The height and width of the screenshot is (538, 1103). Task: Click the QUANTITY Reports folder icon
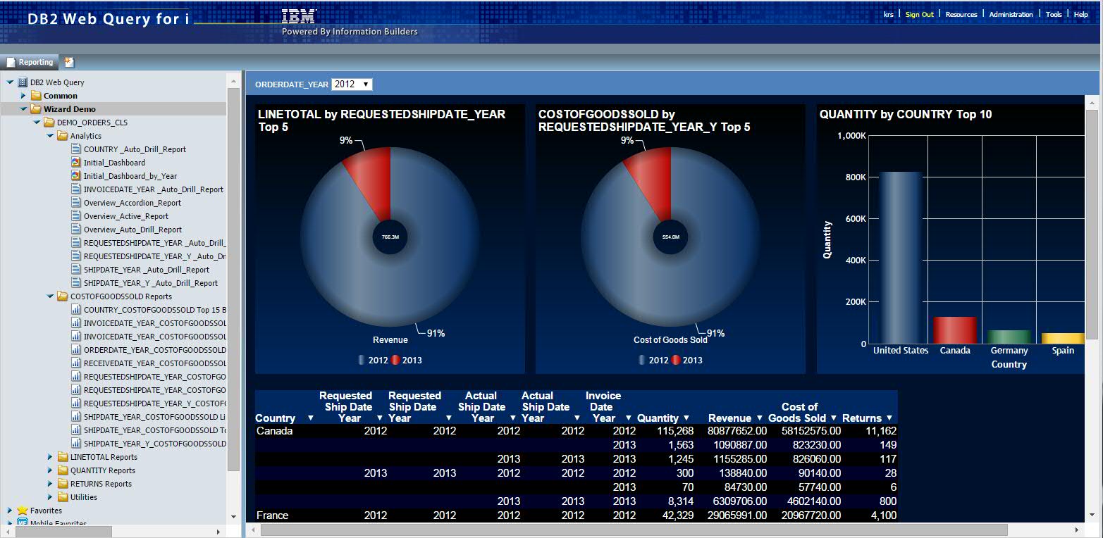(63, 470)
